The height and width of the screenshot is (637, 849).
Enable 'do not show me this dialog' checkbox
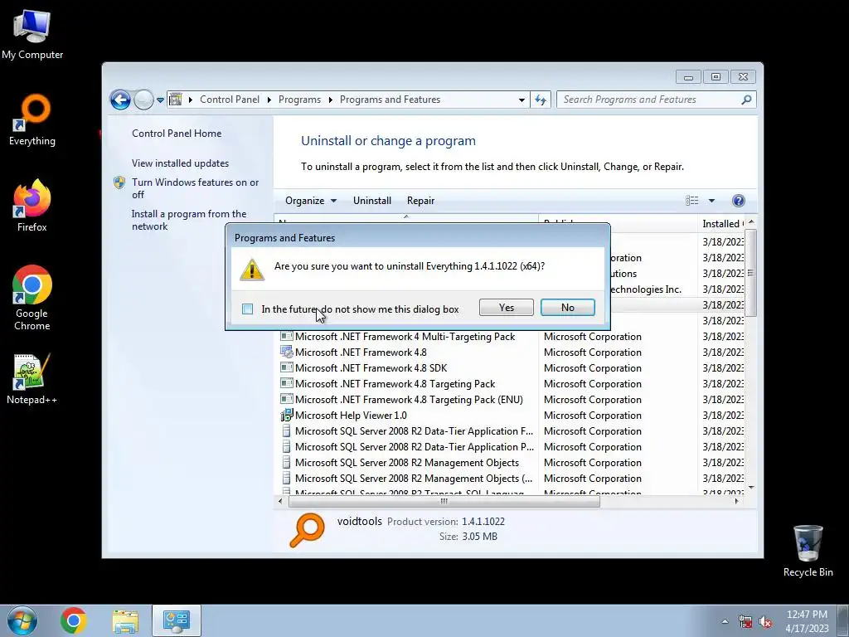pyautogui.click(x=247, y=309)
